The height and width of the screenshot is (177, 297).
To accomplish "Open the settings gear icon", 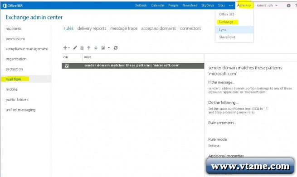I will [x=288, y=5].
